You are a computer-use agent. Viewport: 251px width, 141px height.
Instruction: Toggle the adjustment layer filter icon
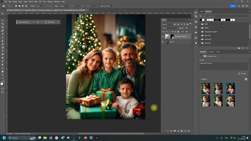pos(178,24)
